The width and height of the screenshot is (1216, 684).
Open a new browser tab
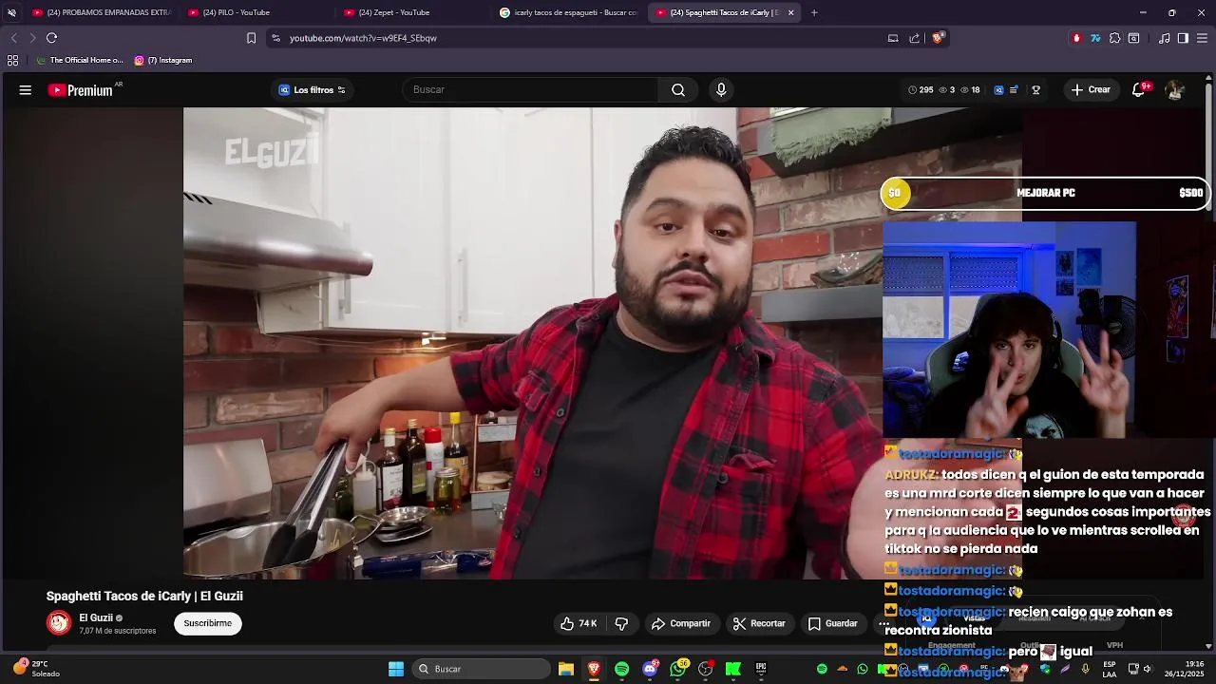814,12
